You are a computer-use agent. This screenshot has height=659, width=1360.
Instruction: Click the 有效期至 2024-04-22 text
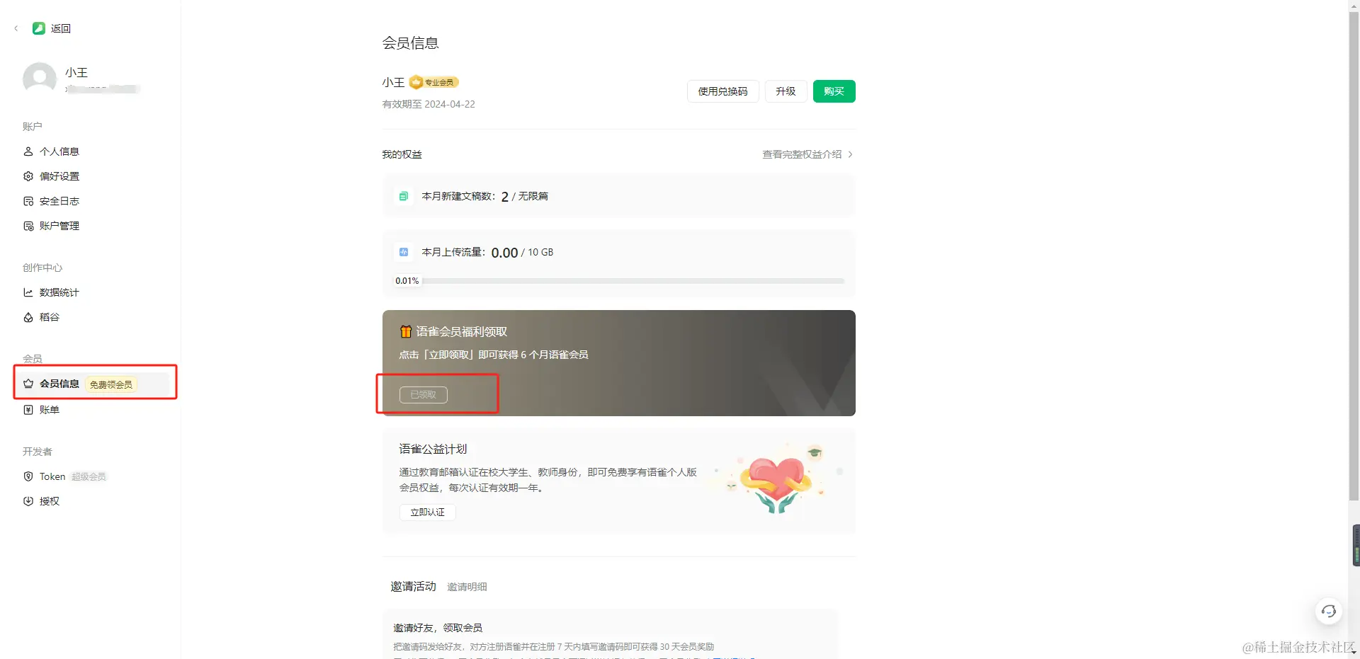tap(429, 104)
